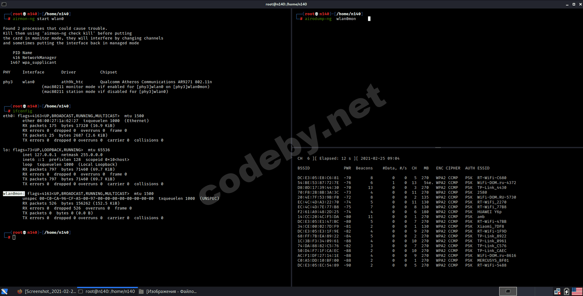583x296 pixels.
Task: Click the US flag keyboard layout icon
Action: pyautogui.click(x=577, y=291)
